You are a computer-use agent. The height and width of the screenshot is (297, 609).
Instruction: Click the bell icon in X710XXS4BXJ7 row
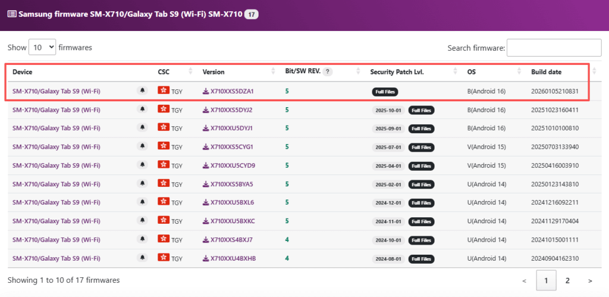click(142, 239)
